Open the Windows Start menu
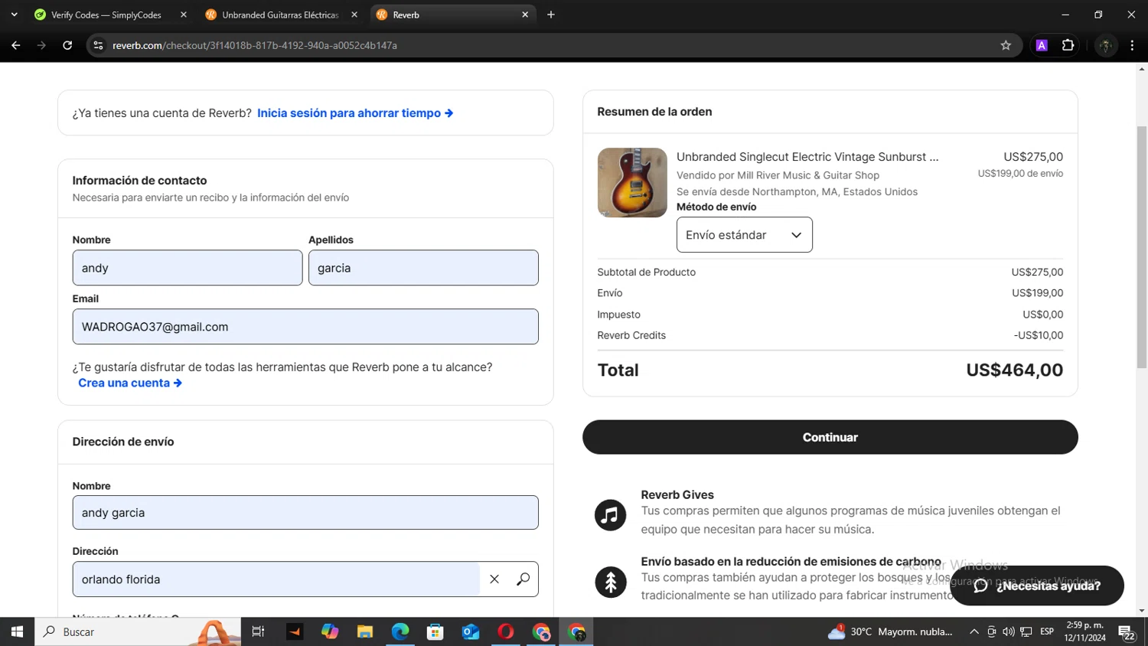The height and width of the screenshot is (646, 1148). tap(17, 631)
